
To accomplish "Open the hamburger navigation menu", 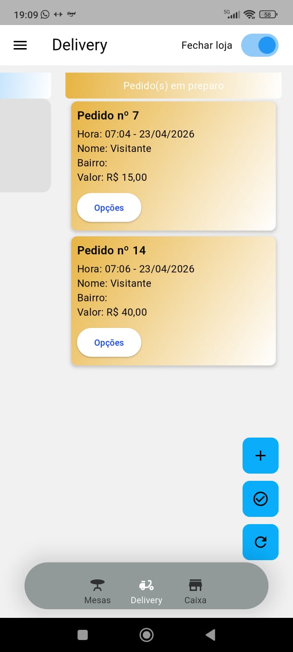I will coord(20,45).
